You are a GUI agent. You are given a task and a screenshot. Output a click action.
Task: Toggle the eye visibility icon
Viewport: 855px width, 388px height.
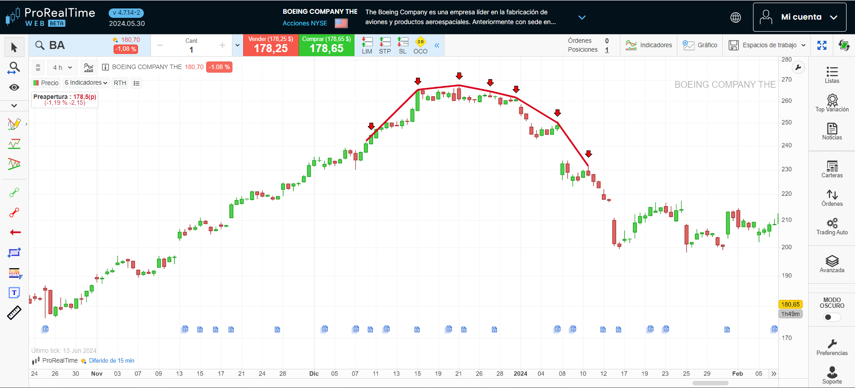(x=14, y=87)
